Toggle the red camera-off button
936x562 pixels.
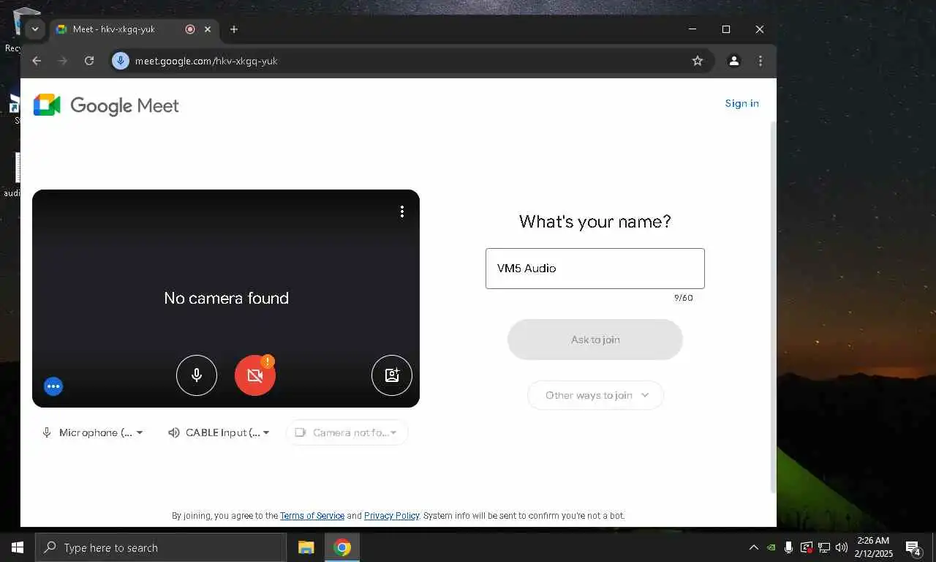(x=255, y=375)
